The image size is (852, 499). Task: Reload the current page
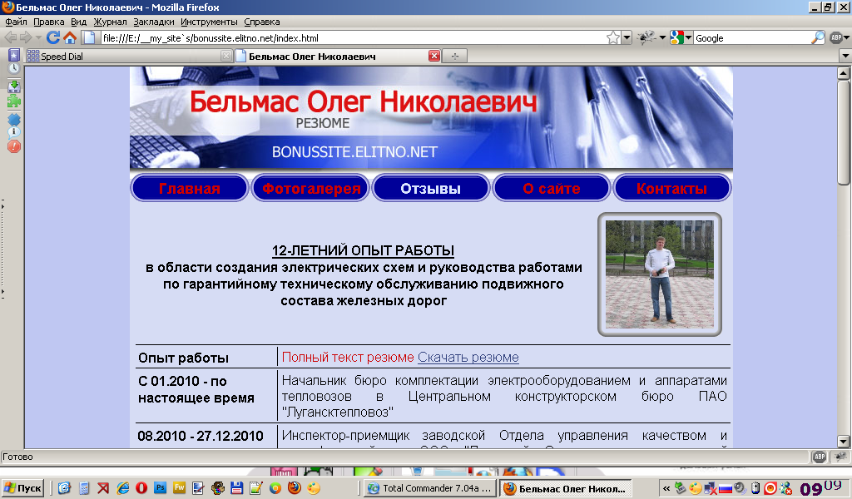click(x=53, y=37)
